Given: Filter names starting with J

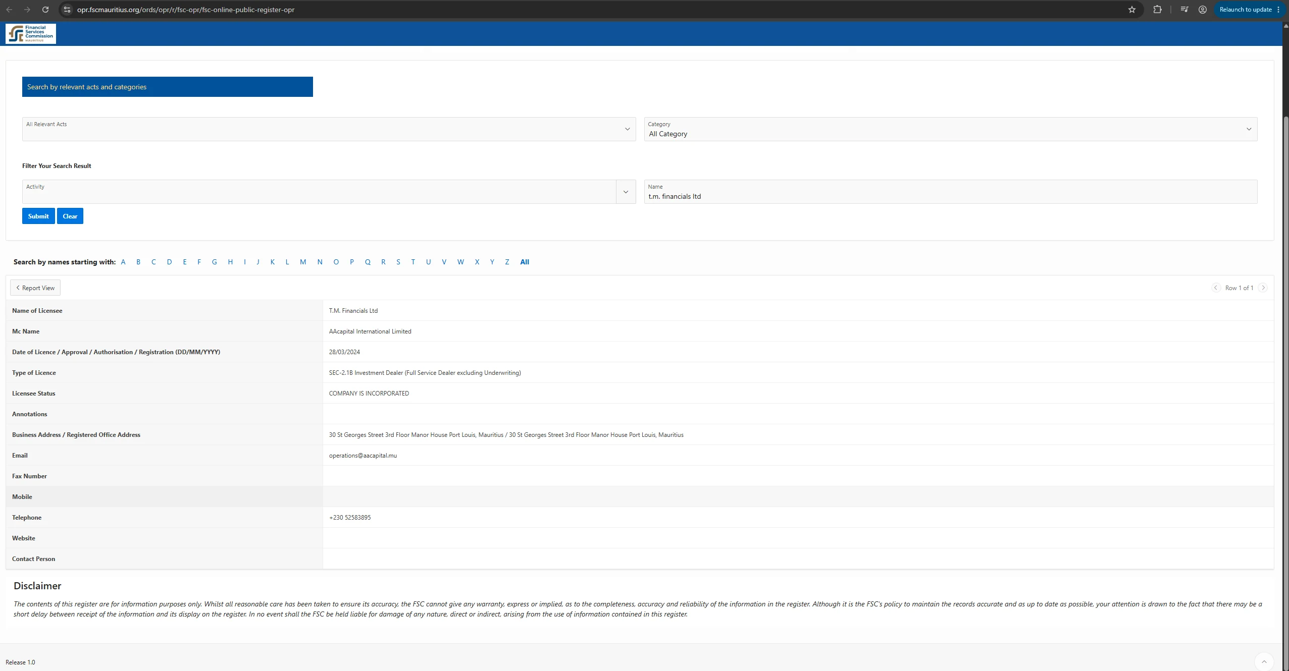Looking at the screenshot, I should [x=258, y=262].
